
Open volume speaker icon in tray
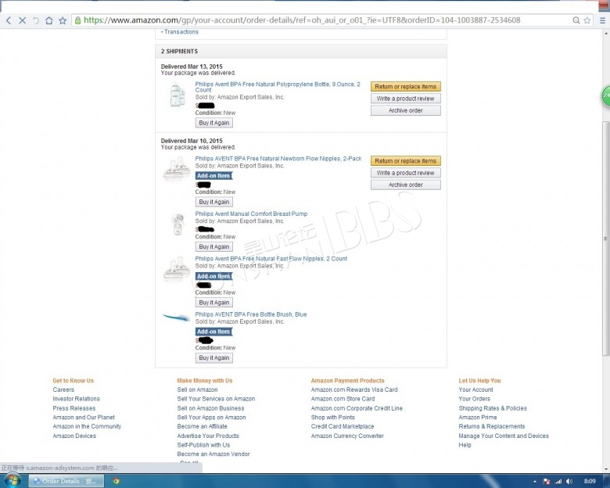point(569,482)
